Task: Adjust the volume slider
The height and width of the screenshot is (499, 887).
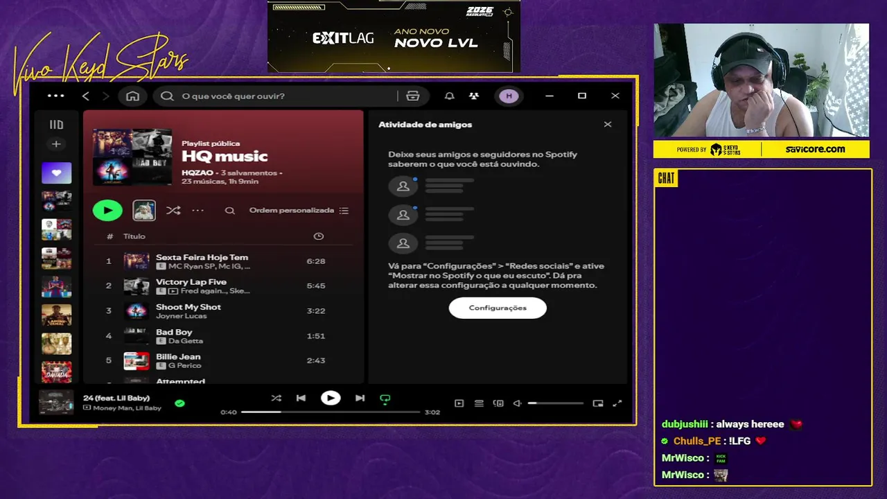Action: [x=555, y=403]
